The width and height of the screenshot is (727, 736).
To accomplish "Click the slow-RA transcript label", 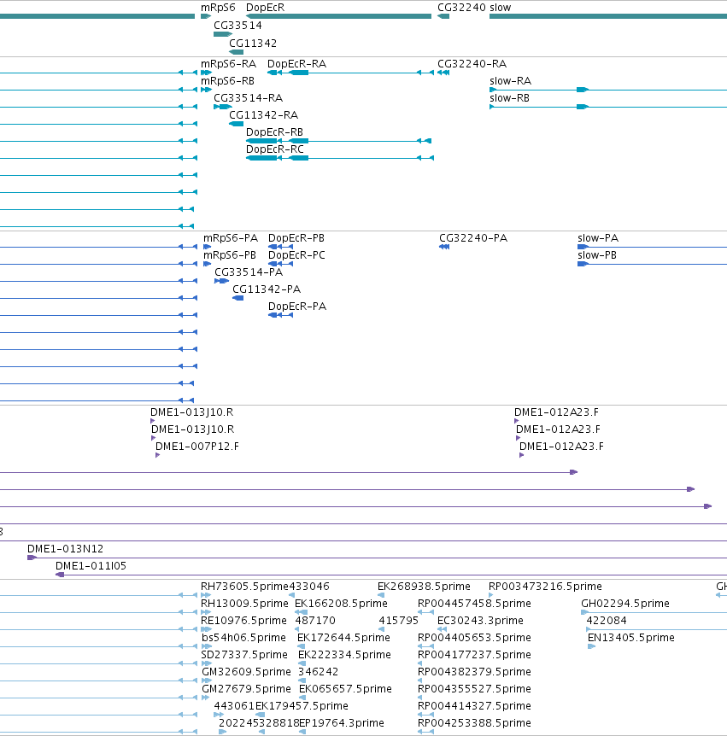I will click(510, 81).
